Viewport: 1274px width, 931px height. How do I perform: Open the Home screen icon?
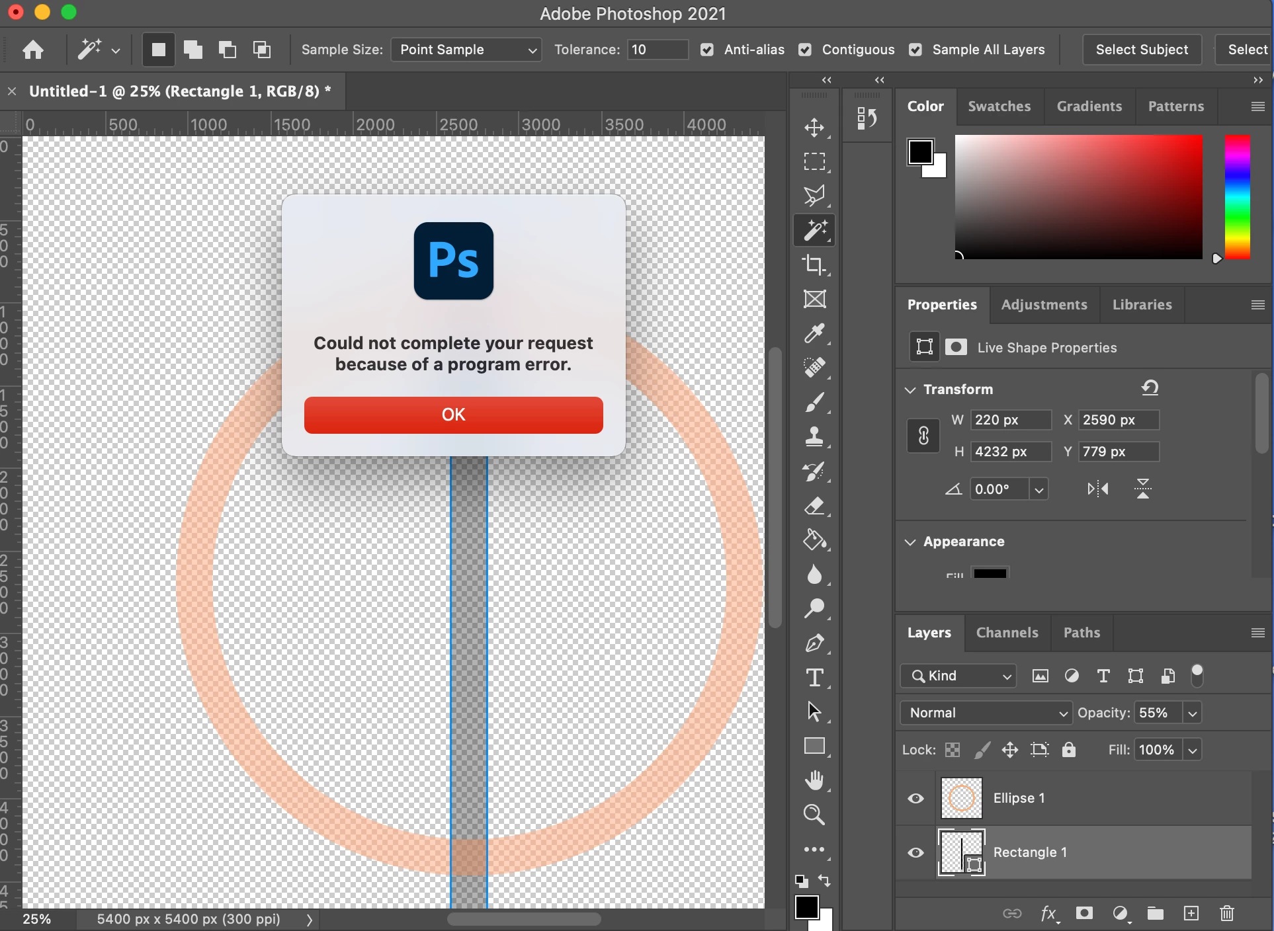(x=33, y=50)
